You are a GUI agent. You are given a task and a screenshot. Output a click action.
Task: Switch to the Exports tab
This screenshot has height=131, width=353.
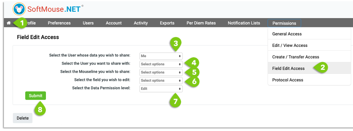click(167, 23)
